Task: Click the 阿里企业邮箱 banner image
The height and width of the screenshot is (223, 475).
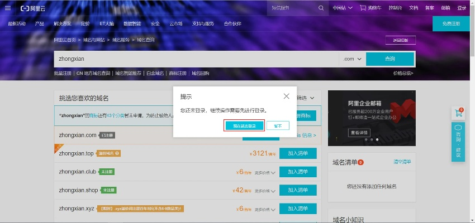Action: click(372, 118)
